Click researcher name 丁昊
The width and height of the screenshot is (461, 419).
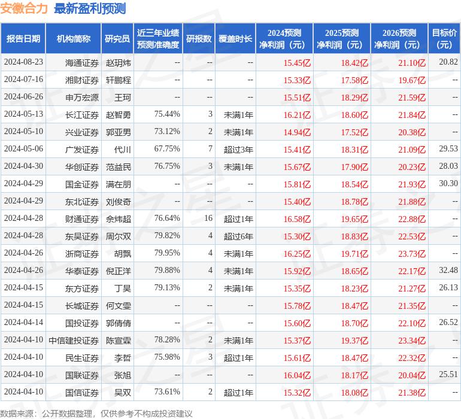(122, 289)
